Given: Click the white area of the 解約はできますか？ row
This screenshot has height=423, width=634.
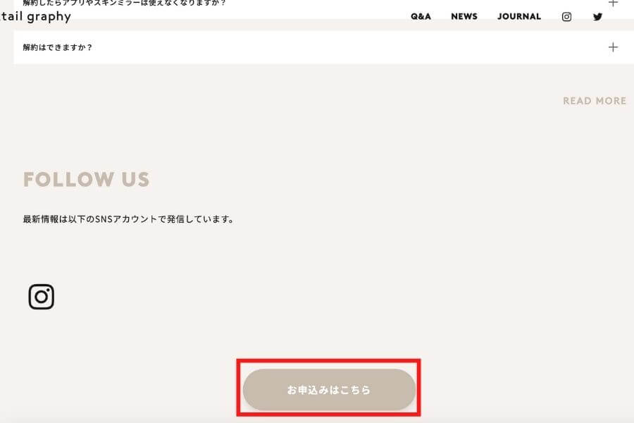Looking at the screenshot, I should (323, 47).
